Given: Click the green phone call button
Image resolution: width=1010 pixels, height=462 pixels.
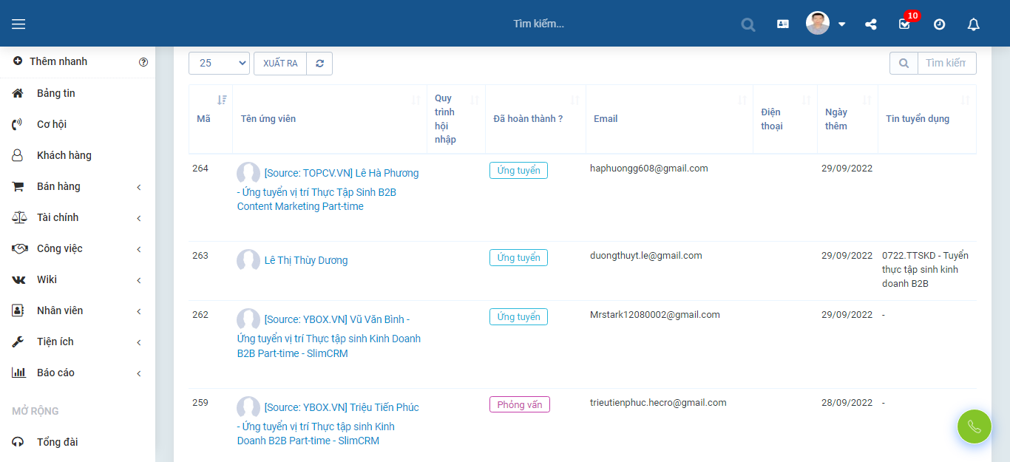Looking at the screenshot, I should click(x=975, y=427).
